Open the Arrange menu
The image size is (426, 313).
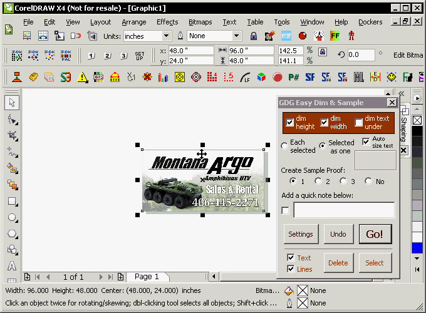tap(134, 22)
